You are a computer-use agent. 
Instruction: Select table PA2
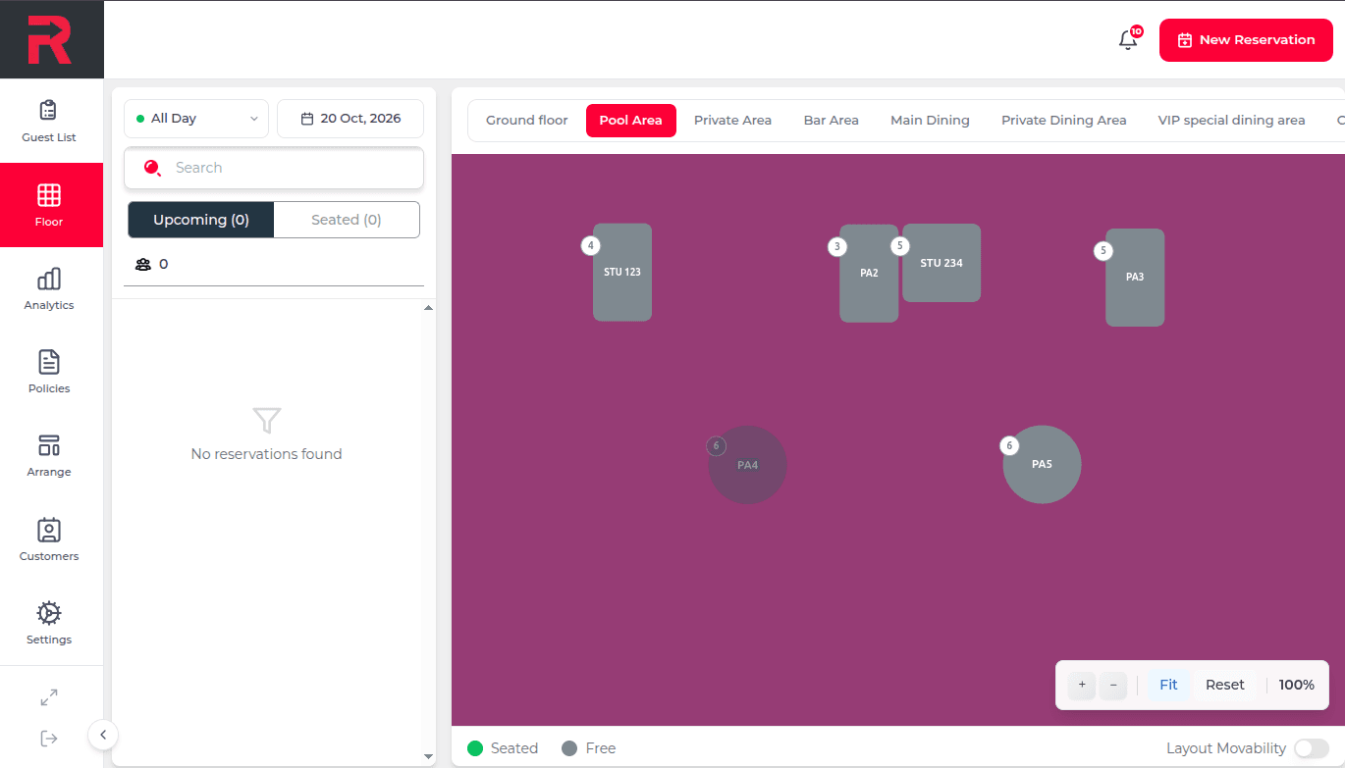869,274
